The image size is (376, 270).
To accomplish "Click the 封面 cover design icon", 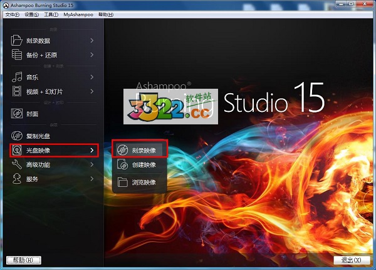I will tap(17, 114).
